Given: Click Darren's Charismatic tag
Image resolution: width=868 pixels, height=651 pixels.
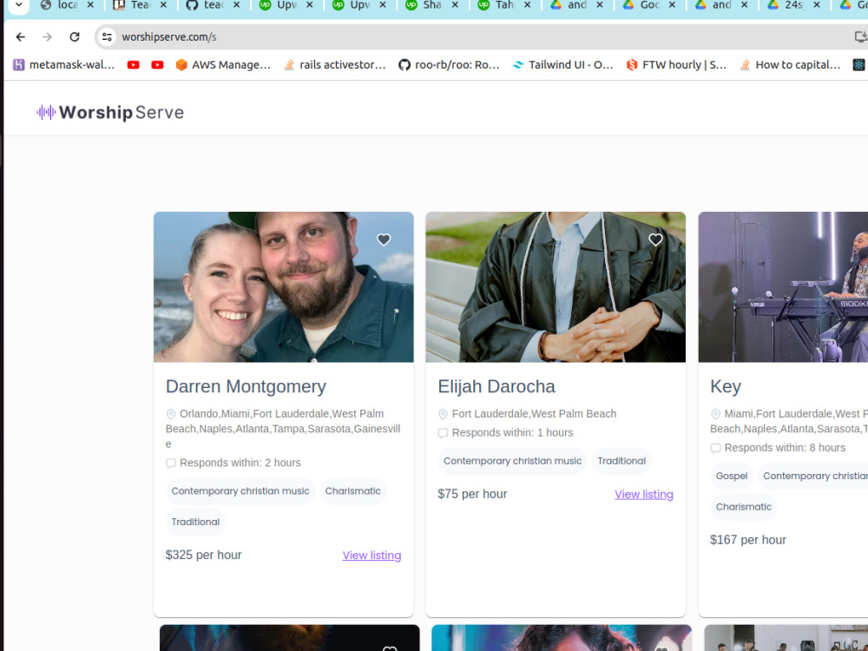Looking at the screenshot, I should (x=352, y=491).
